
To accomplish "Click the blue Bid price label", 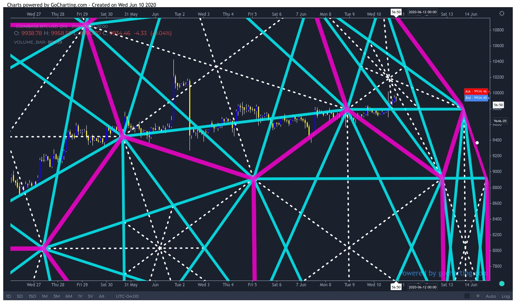I will click(476, 98).
